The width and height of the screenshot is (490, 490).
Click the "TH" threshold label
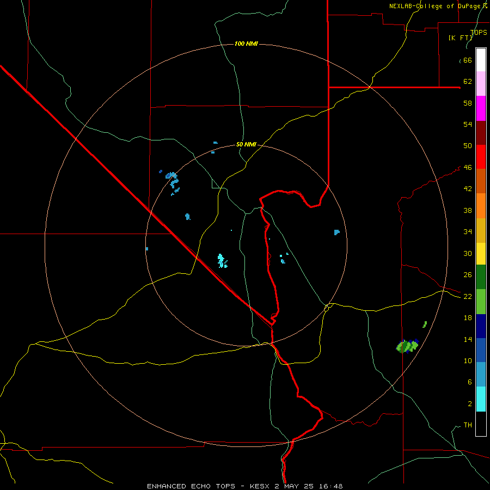click(468, 425)
